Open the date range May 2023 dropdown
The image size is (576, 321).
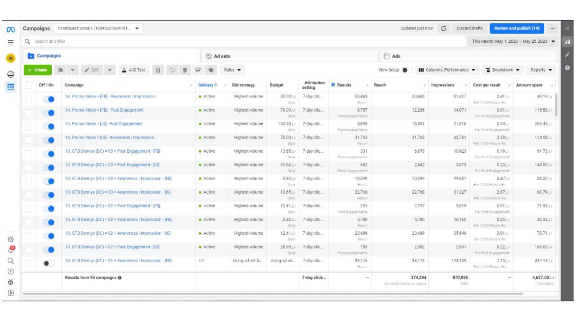coord(513,42)
